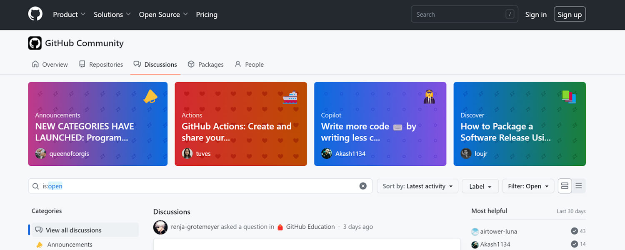Viewport: 625px width, 250px height.
Task: Open airtower-luna's avatar in Most helpful
Action: coord(475,232)
